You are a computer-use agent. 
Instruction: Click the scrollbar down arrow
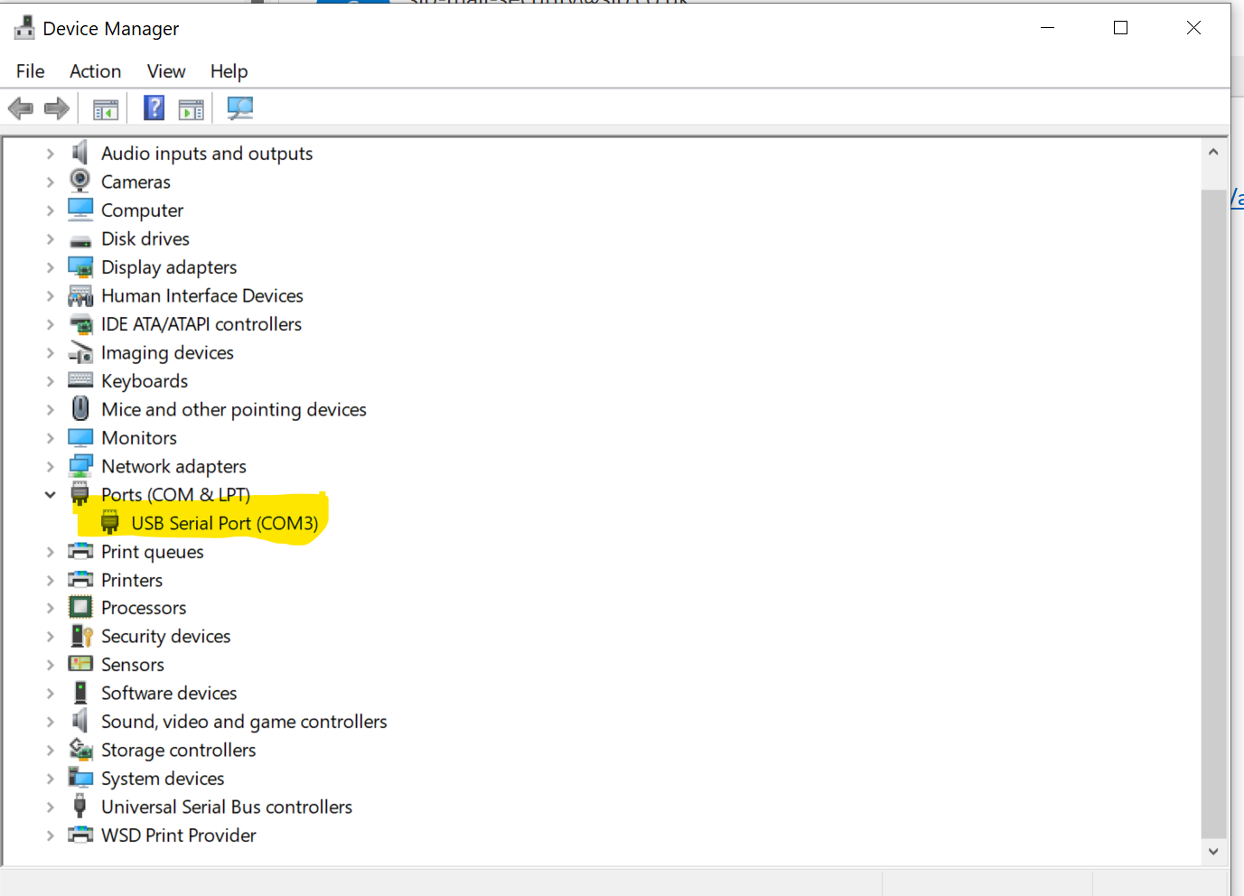tap(1213, 850)
